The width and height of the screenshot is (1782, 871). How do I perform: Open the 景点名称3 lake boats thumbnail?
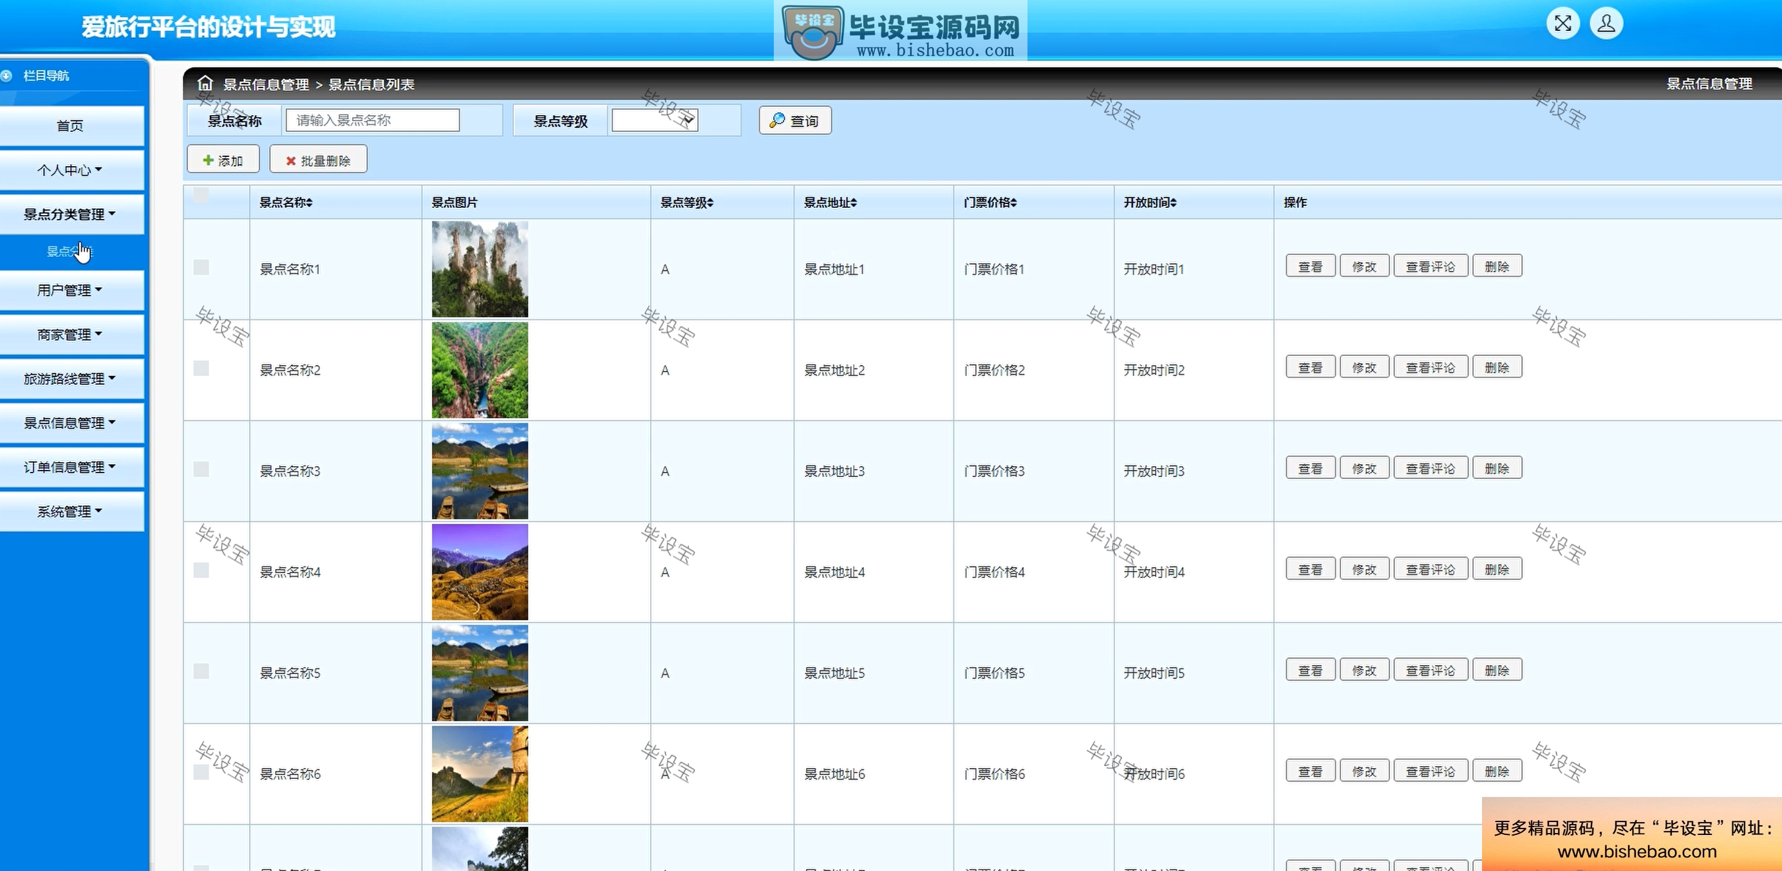coord(480,471)
